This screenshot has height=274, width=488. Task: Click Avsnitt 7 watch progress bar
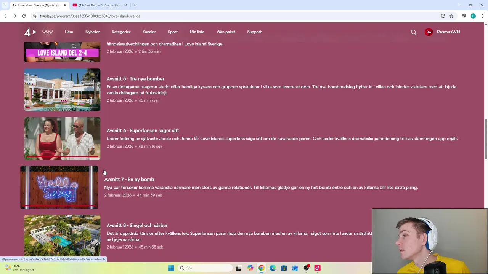59,206
